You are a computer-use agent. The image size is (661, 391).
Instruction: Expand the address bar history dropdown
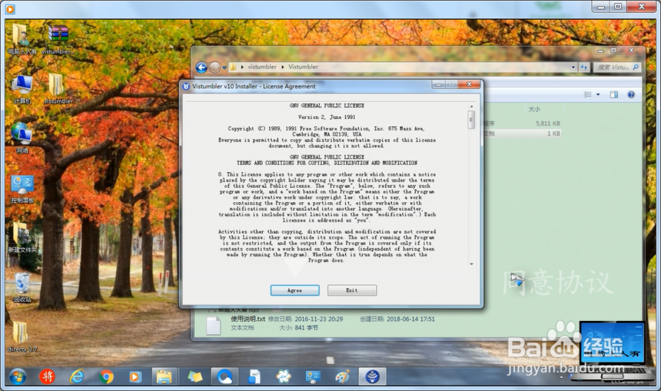573,67
